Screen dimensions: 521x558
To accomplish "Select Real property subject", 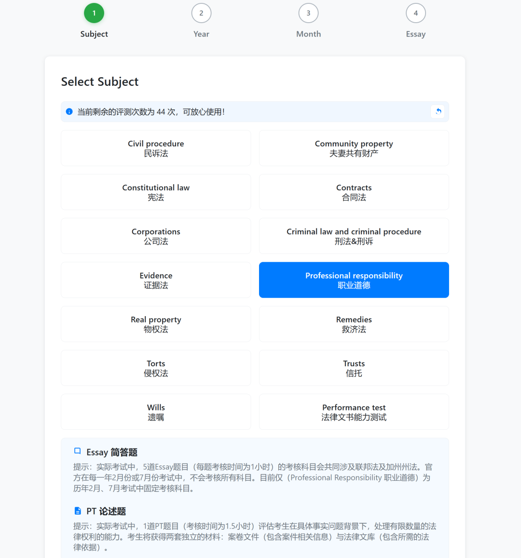I will (x=156, y=324).
